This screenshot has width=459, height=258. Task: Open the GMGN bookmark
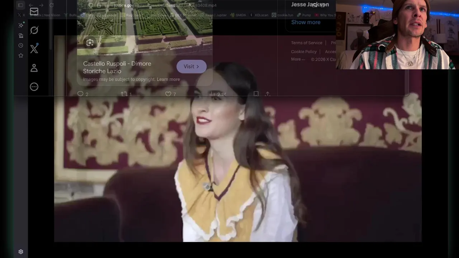[x=237, y=15]
